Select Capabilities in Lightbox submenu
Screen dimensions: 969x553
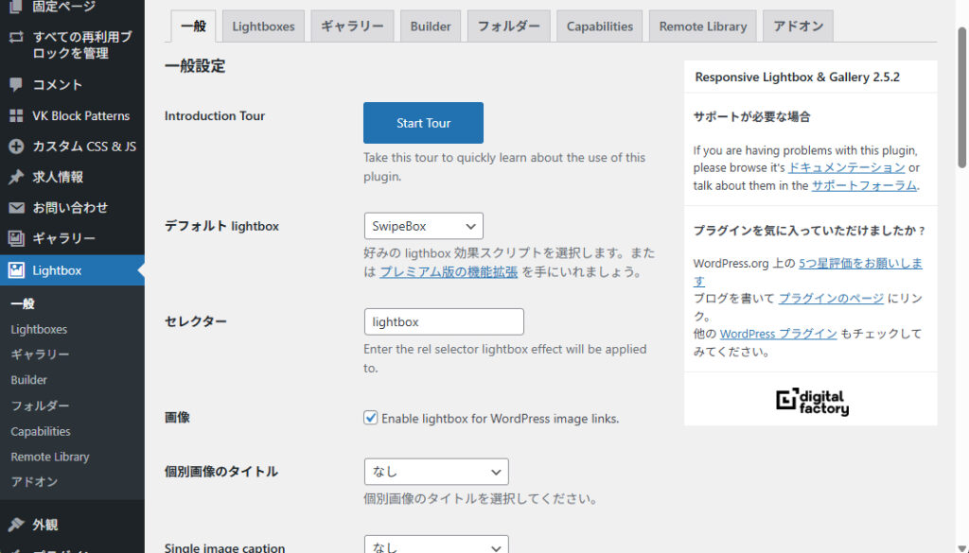pos(41,431)
